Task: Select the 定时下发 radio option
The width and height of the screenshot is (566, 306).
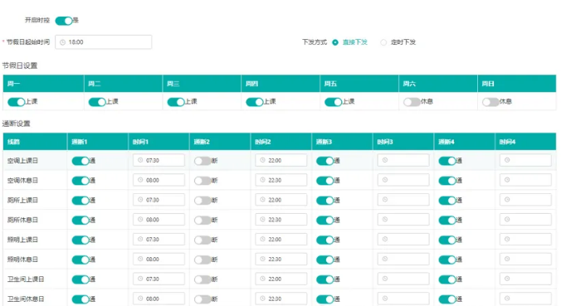Action: pos(383,42)
